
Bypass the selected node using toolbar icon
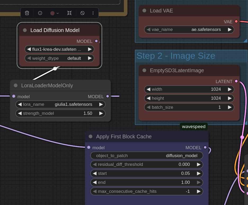[82, 13]
